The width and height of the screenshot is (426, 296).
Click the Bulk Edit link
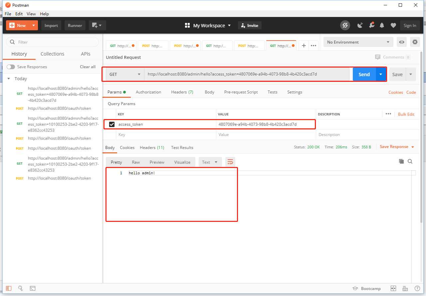tap(406, 114)
